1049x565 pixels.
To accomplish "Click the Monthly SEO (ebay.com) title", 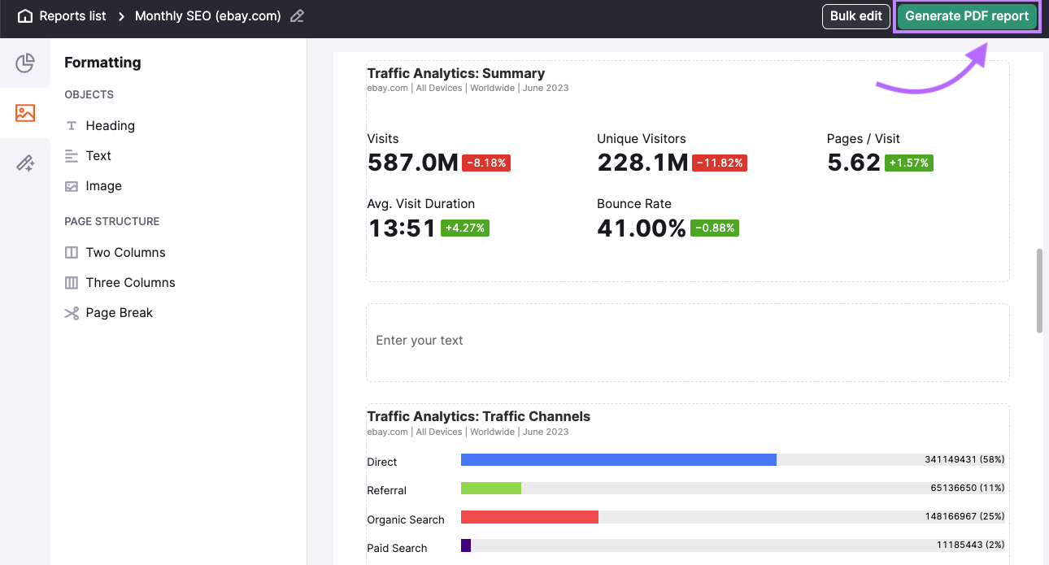I will point(207,15).
